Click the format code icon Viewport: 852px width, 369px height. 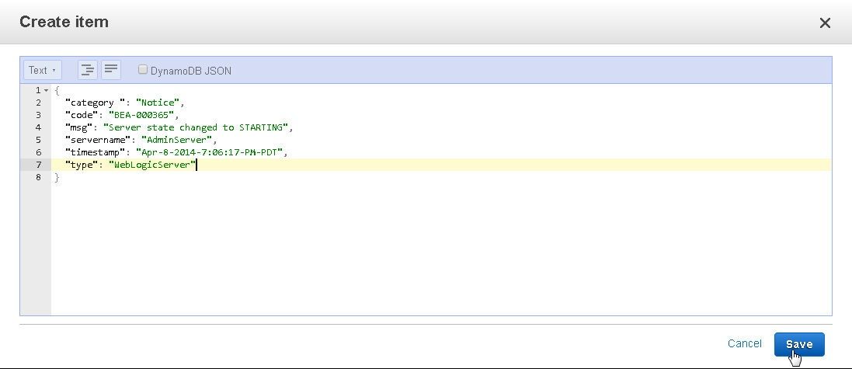tap(88, 70)
